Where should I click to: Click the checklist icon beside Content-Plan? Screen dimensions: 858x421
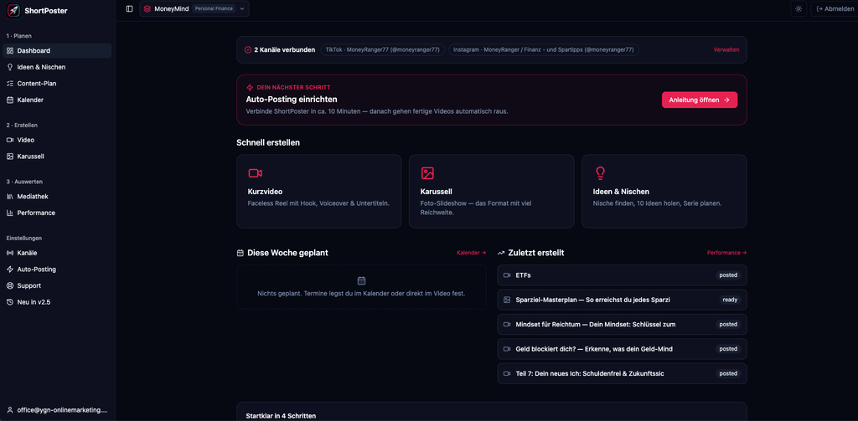pos(10,84)
